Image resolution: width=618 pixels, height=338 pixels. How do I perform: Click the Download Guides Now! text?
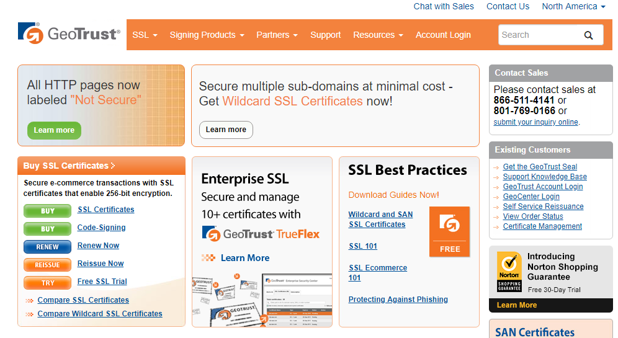[x=394, y=195]
